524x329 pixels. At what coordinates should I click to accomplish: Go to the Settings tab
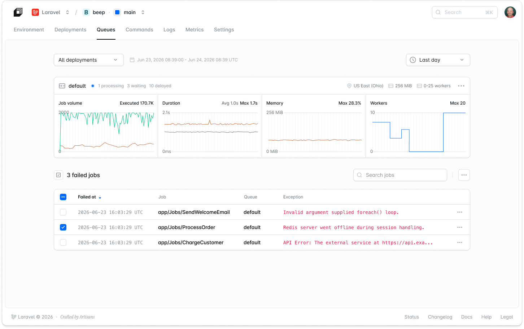tap(224, 30)
